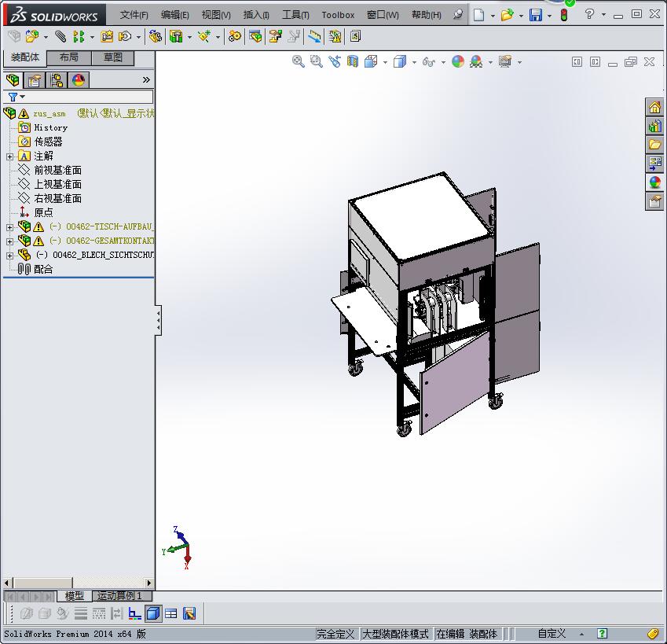The height and width of the screenshot is (644, 667).
Task: Click the left panel collapse handle
Action: 158,320
